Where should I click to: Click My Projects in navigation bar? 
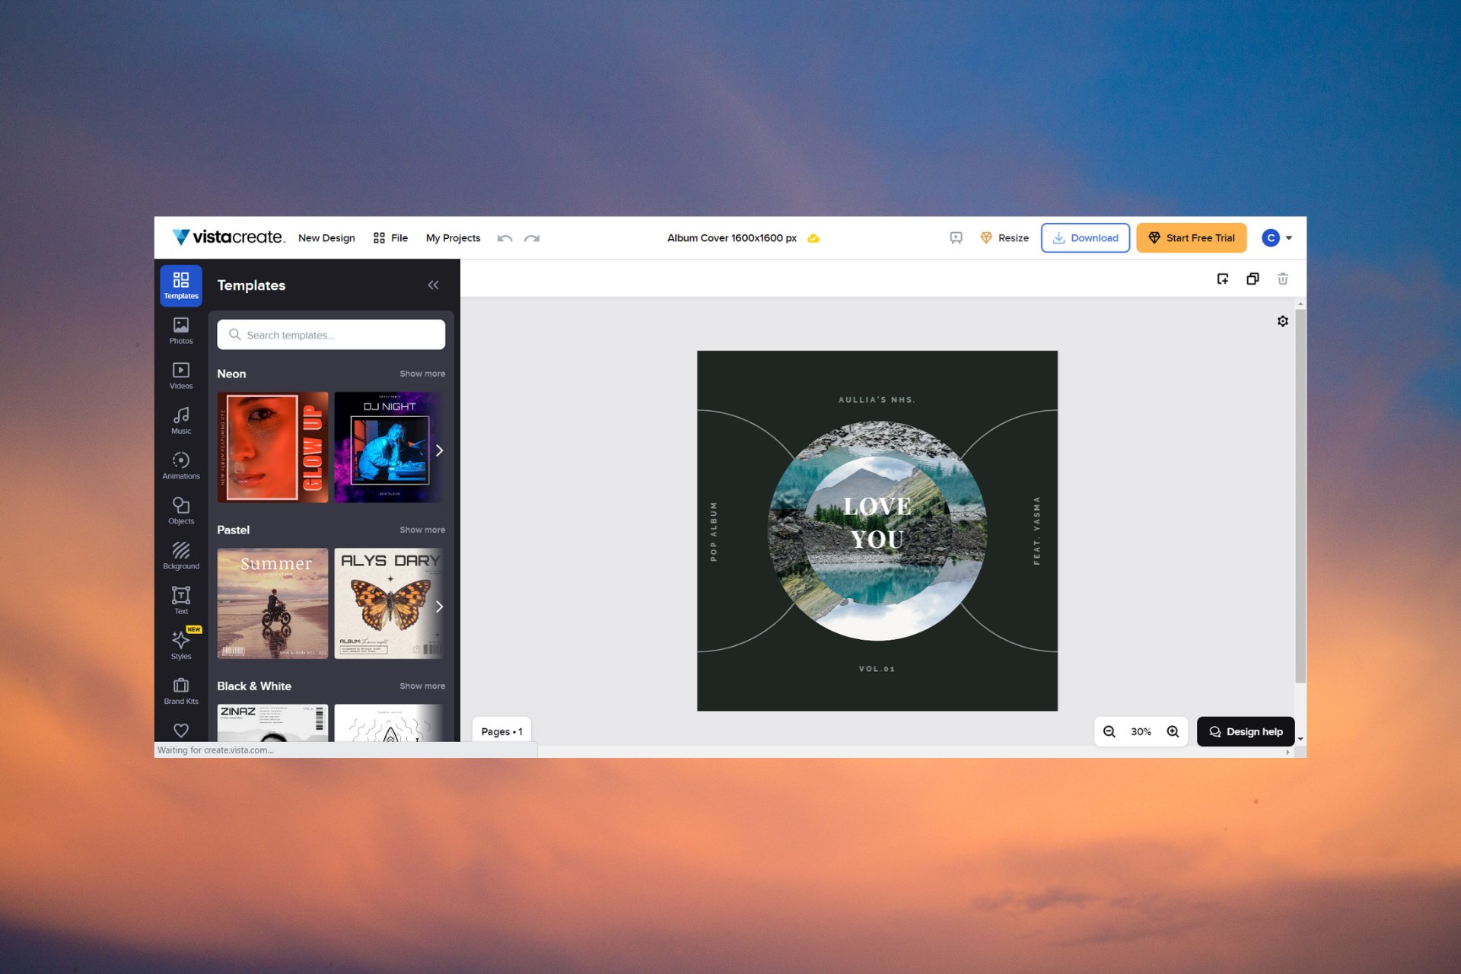(452, 237)
